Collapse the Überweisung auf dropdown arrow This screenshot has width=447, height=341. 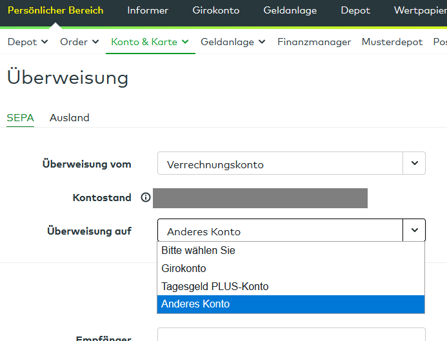pyautogui.click(x=414, y=230)
